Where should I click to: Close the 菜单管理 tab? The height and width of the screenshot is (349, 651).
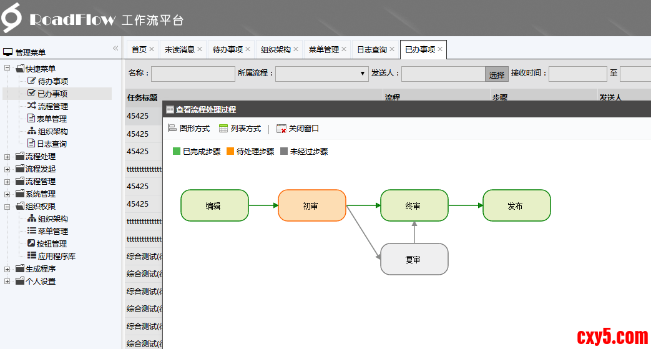[x=344, y=49]
